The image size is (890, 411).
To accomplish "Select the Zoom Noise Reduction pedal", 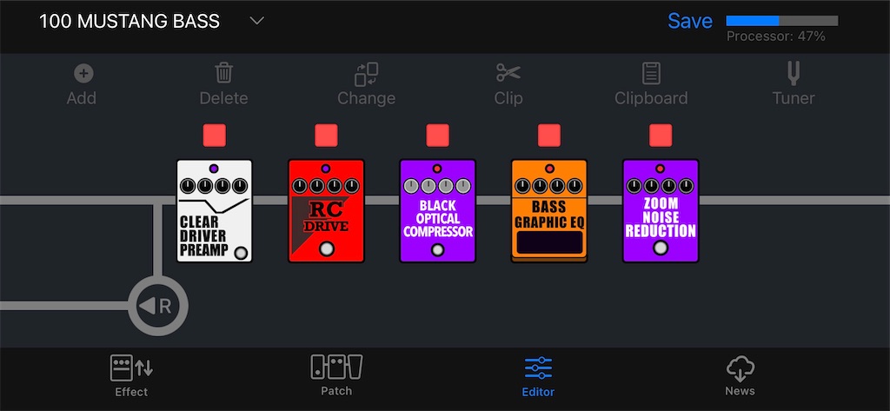I will click(661, 210).
